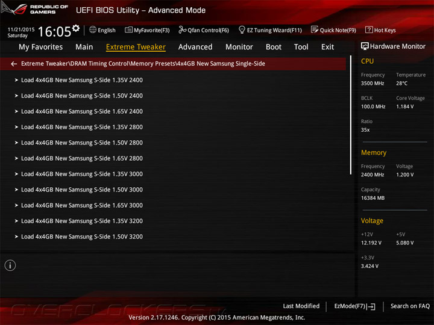Image resolution: width=434 pixels, height=325 pixels.
Task: Click the memory voltage value 1.200 V
Action: click(x=404, y=175)
